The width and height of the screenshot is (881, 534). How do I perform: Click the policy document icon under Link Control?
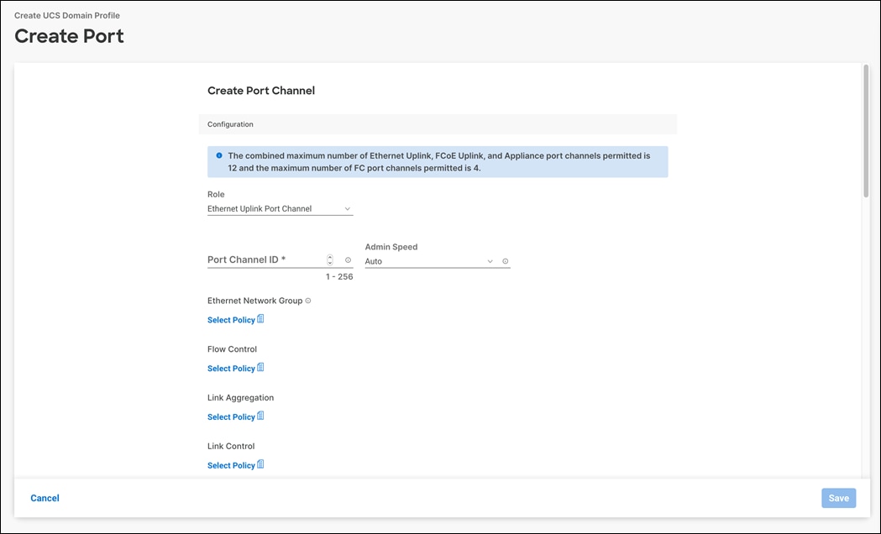[261, 464]
